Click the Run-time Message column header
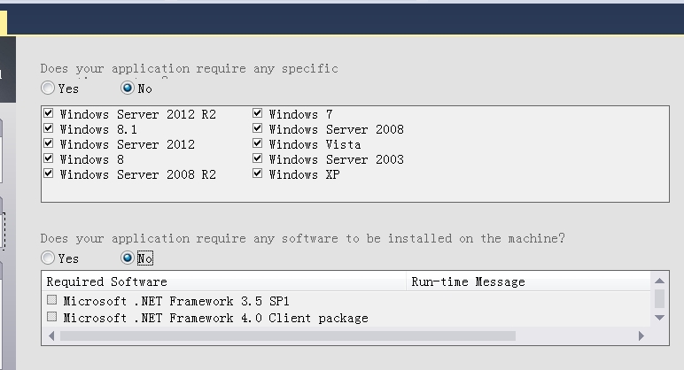 click(x=528, y=281)
